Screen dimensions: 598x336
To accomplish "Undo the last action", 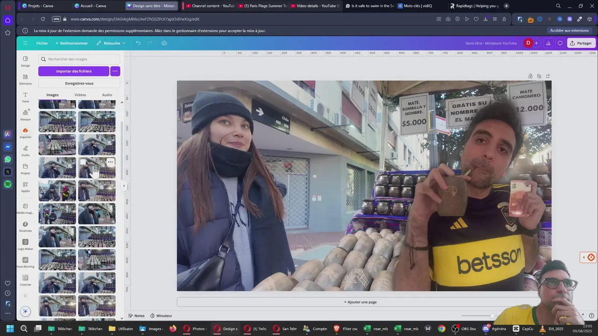I will (x=138, y=43).
